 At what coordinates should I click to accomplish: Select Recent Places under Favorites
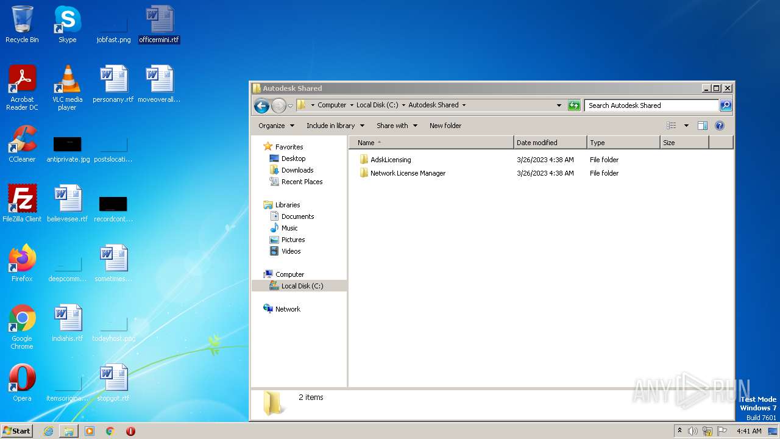[x=302, y=182]
